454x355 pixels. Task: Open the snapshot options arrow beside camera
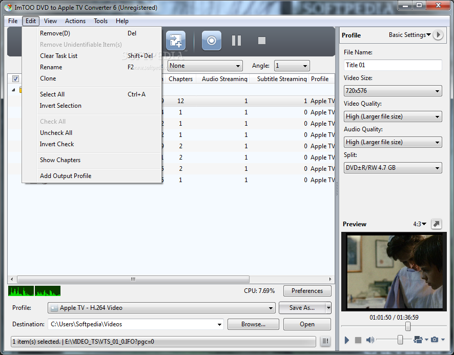443,340
